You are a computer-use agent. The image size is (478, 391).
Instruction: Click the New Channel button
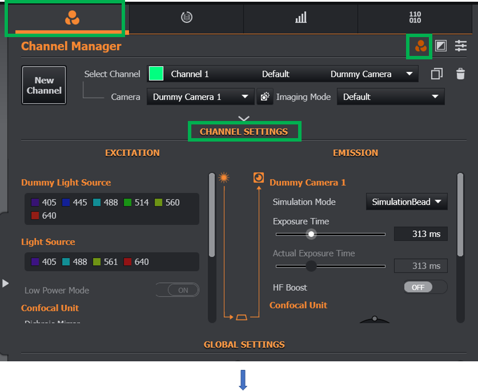44,85
